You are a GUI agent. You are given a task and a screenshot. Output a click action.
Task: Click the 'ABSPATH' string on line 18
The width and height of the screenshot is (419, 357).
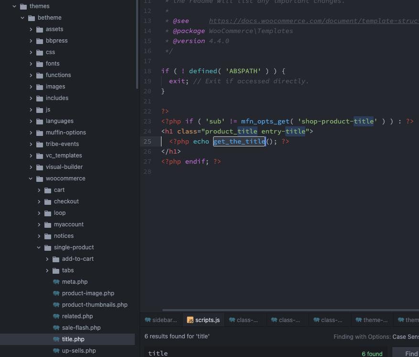[243, 71]
